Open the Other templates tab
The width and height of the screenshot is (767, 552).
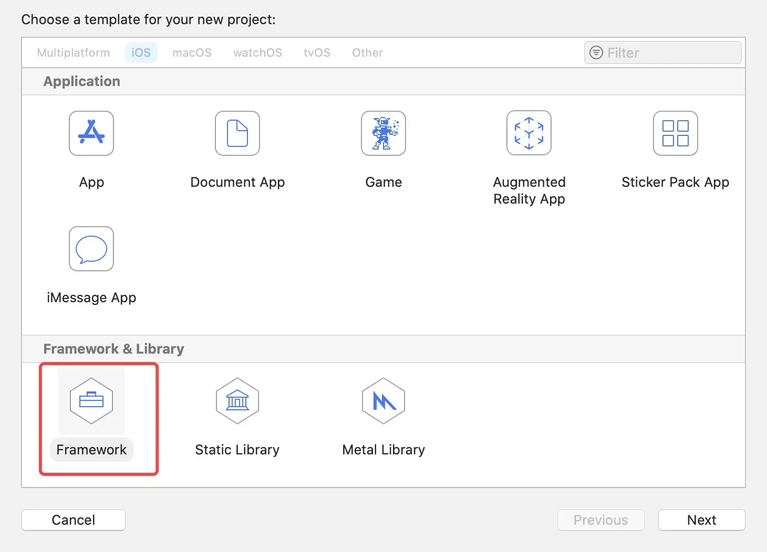coord(367,52)
